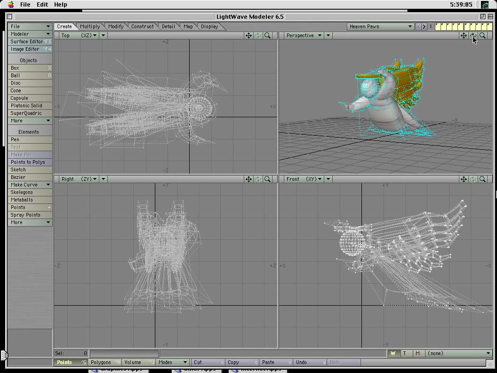497x373 pixels.
Task: Open the Modes dropdown menu
Action: point(172,362)
